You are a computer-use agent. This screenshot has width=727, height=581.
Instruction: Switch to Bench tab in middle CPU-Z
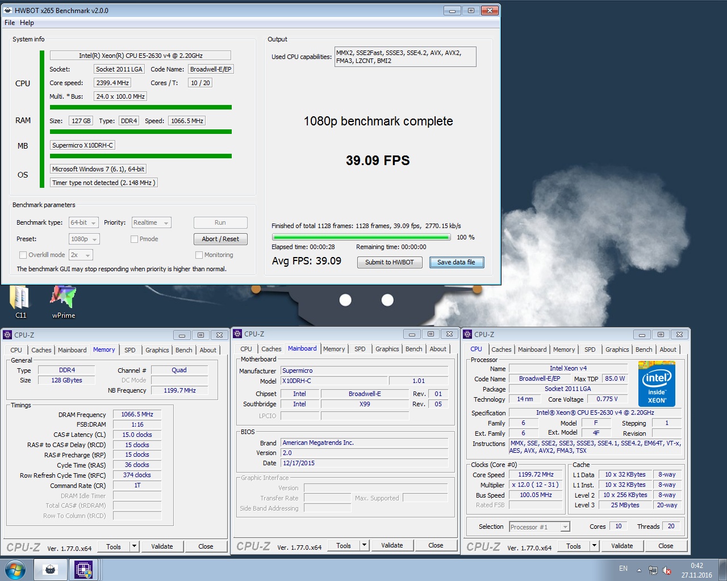pyautogui.click(x=414, y=349)
